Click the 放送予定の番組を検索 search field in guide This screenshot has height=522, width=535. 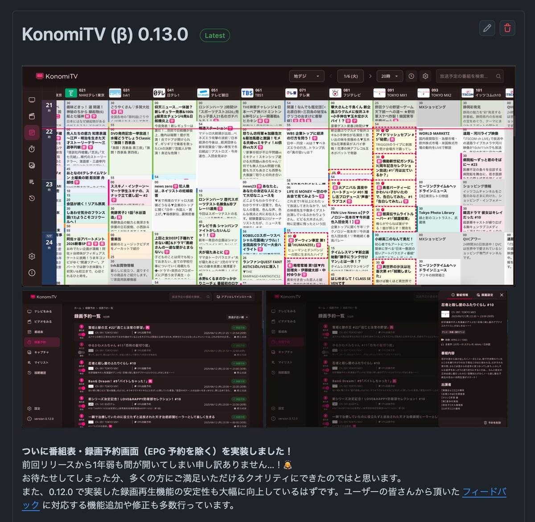pyautogui.click(x=469, y=76)
